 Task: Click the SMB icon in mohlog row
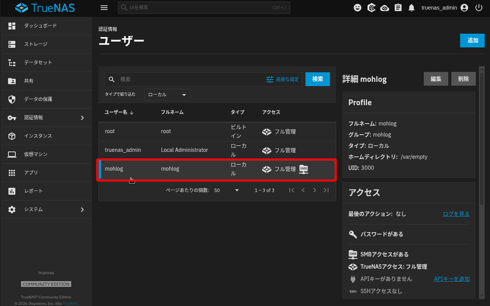coord(304,169)
